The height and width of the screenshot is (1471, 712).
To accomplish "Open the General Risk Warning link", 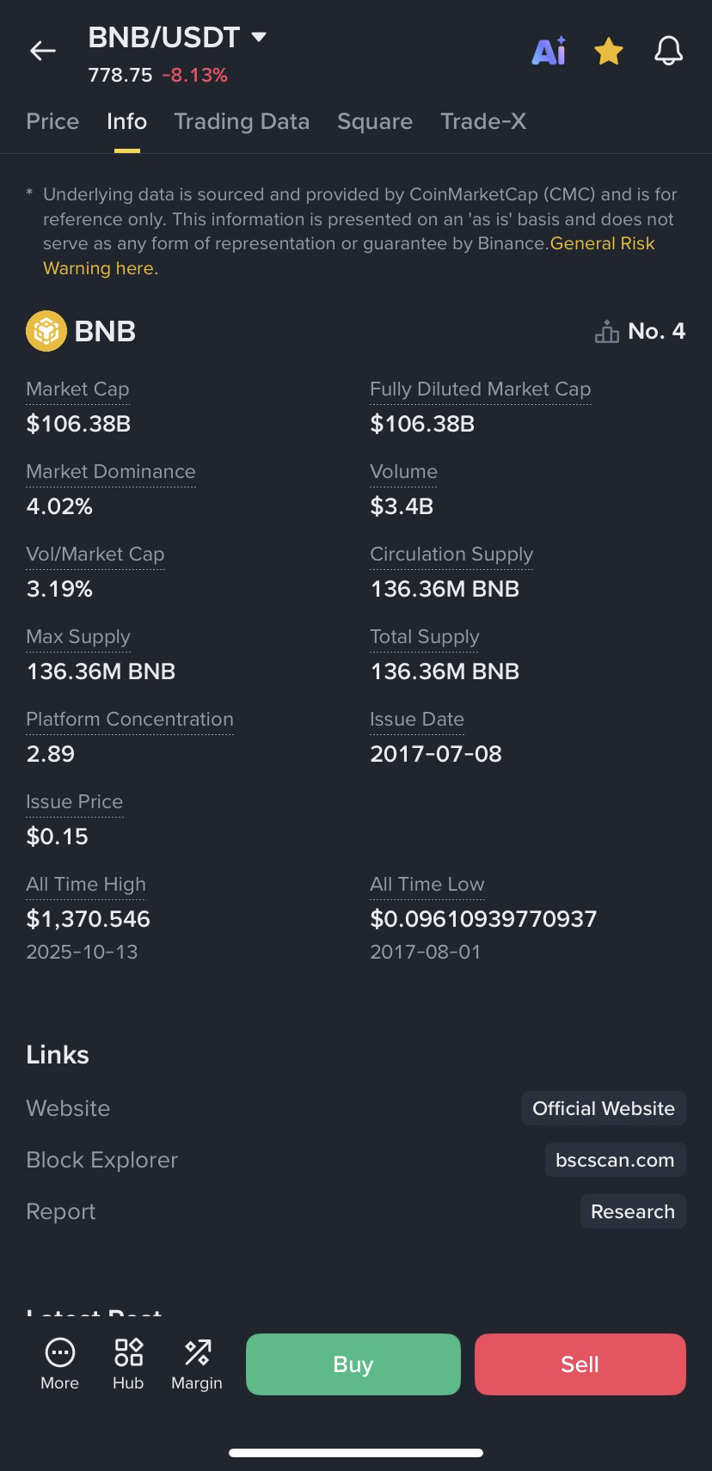I will tap(602, 244).
